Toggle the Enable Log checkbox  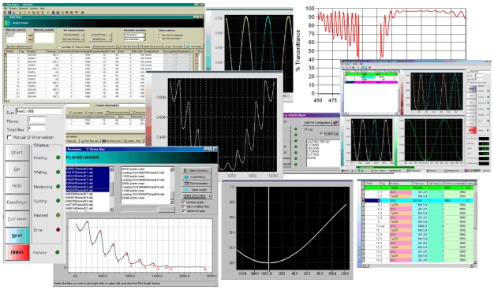[322, 133]
